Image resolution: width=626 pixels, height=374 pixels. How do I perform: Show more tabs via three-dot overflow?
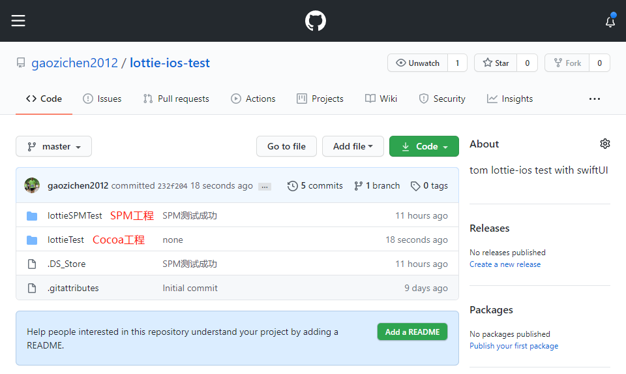[595, 99]
